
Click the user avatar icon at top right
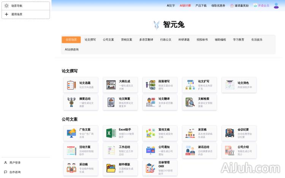click(x=276, y=5)
